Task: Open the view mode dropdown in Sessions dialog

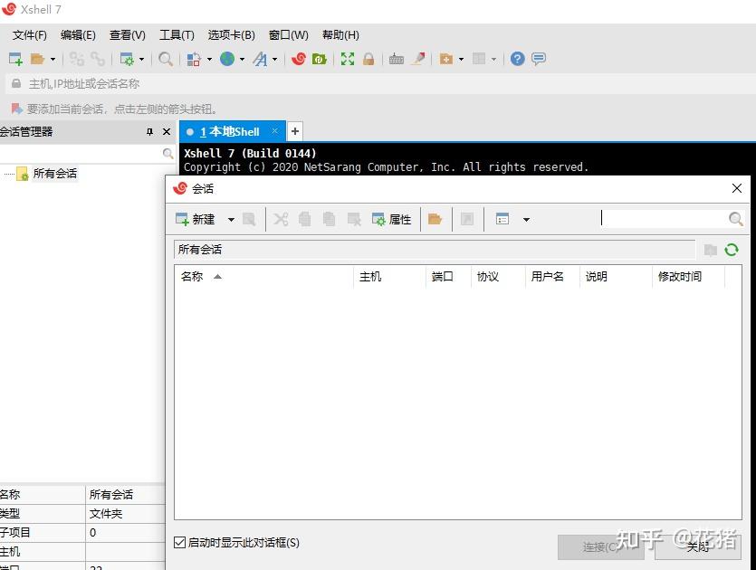Action: 526,218
